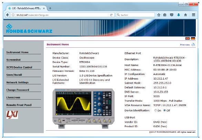The image size is (202, 140).
Task: Open Remote Front Panel link
Action: point(19,105)
